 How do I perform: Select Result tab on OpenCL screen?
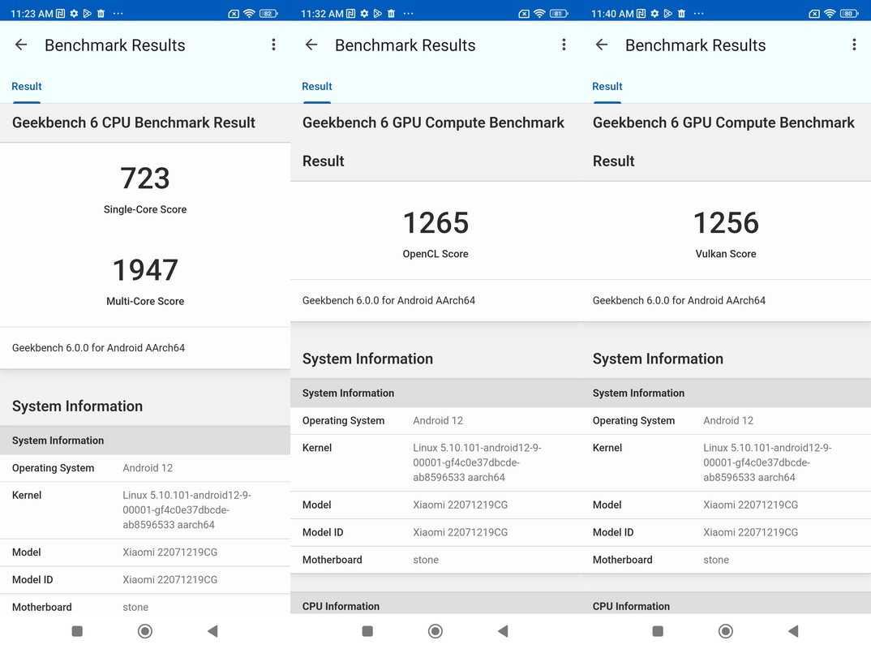click(x=316, y=87)
